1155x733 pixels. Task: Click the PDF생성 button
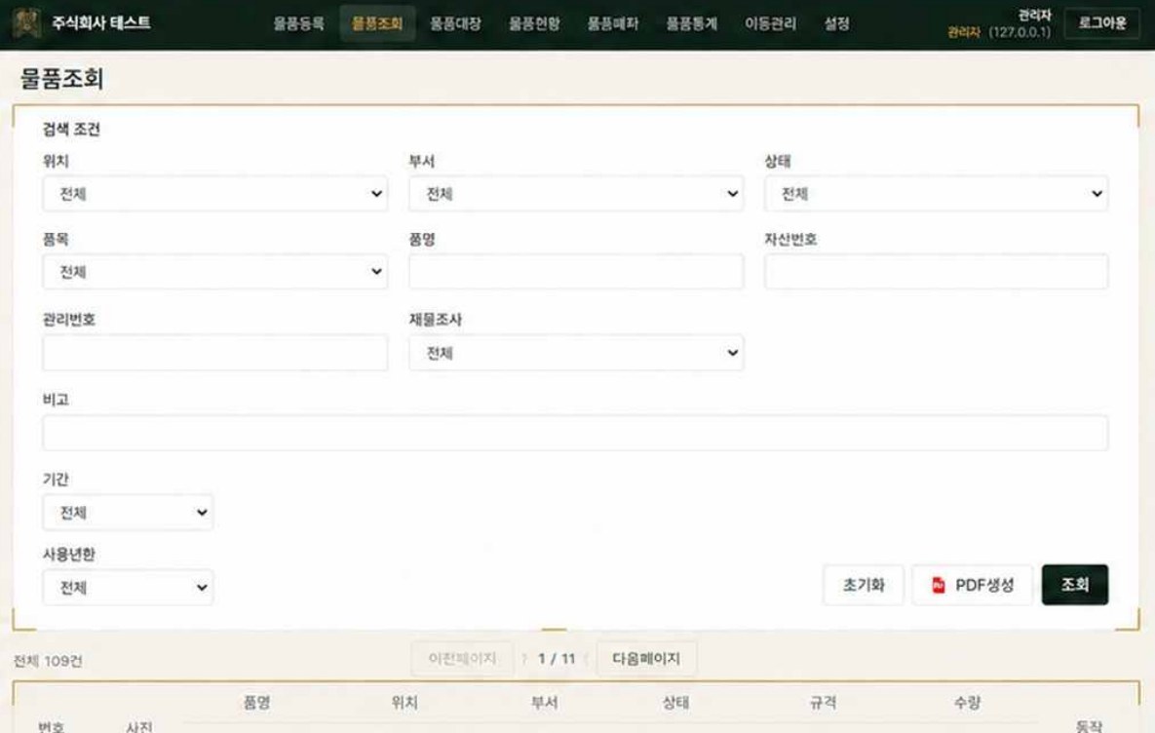click(x=973, y=585)
